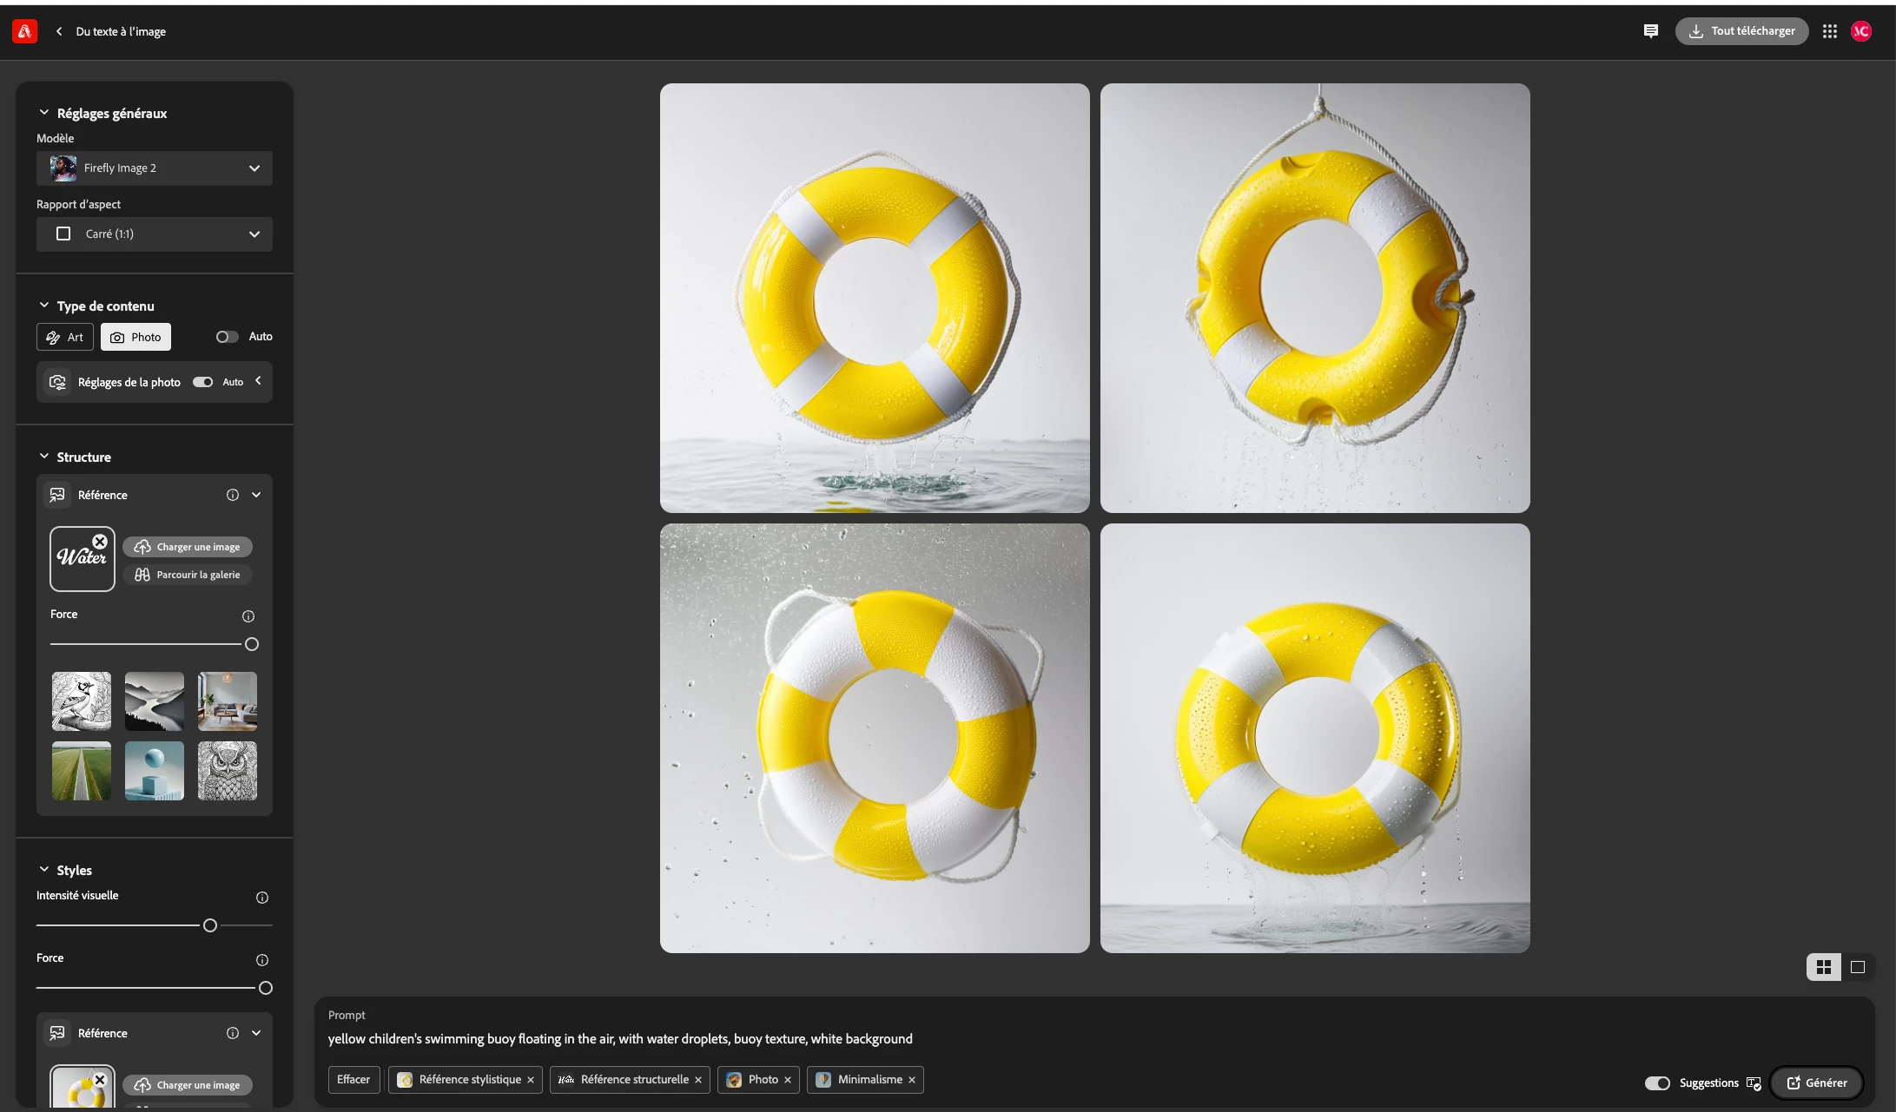Viewport: 1896px width, 1112px height.
Task: Toggle the content type Auto switch
Action: coord(227,337)
